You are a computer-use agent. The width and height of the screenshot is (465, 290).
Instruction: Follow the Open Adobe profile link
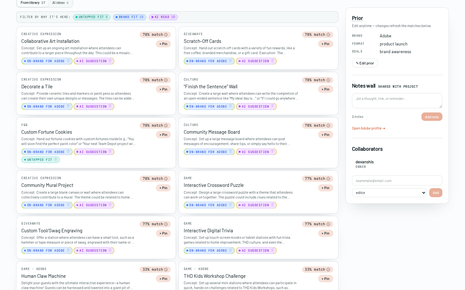point(368,128)
